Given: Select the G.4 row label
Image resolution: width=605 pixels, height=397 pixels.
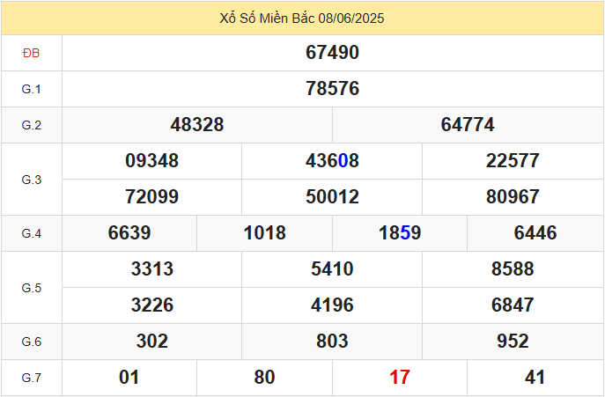Looking at the screenshot, I should tap(31, 233).
